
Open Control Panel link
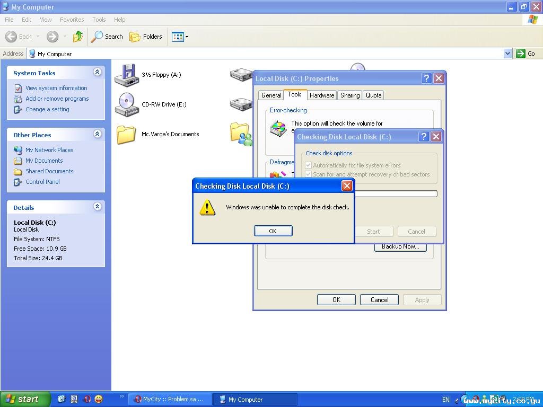coord(42,182)
